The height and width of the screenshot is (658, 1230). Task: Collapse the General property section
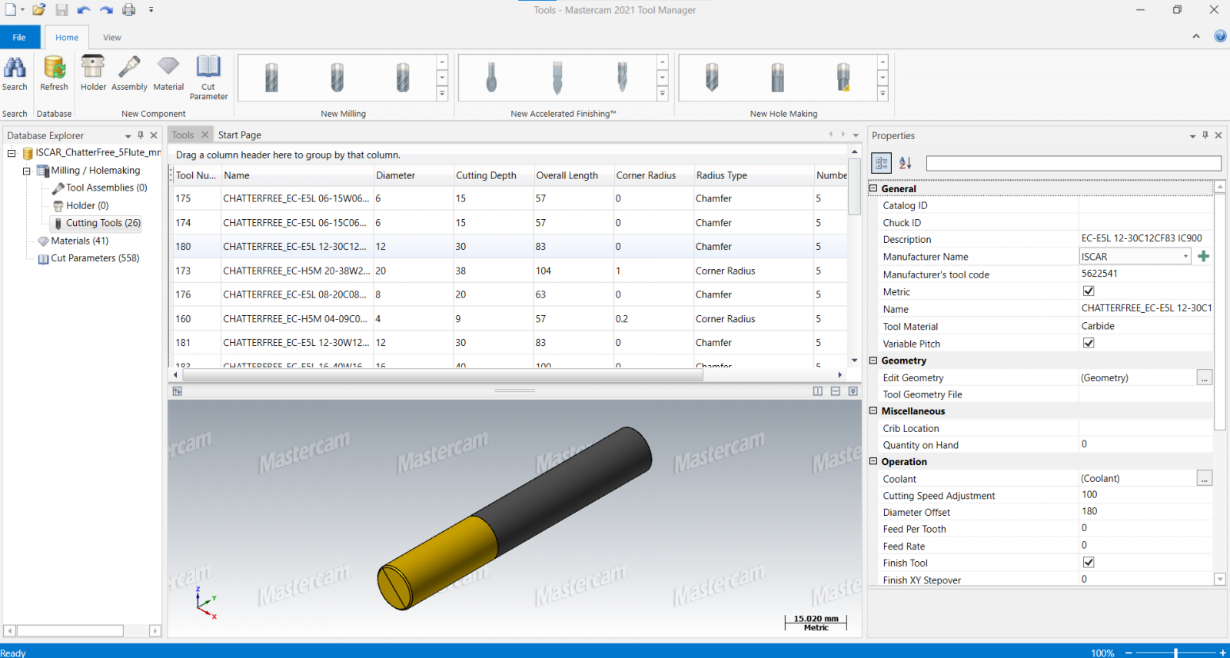873,188
